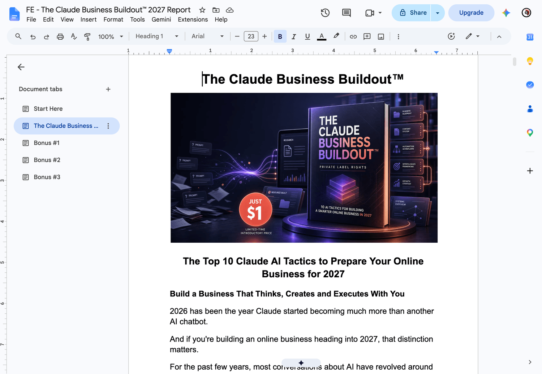The height and width of the screenshot is (374, 542).
Task: Open the Extensions menu
Action: [193, 19]
